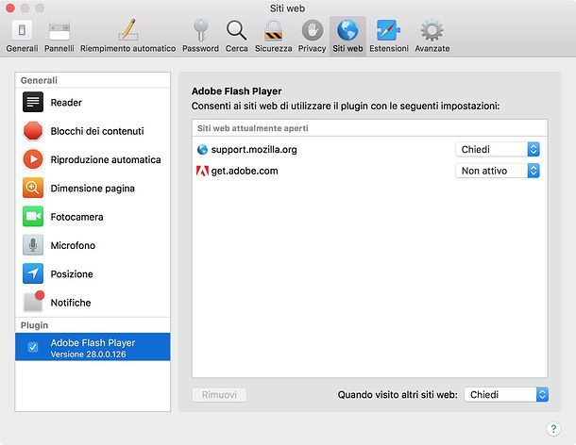Image resolution: width=576 pixels, height=445 pixels.
Task: Click the globe favicon of support.mozilla.org
Action: click(202, 150)
